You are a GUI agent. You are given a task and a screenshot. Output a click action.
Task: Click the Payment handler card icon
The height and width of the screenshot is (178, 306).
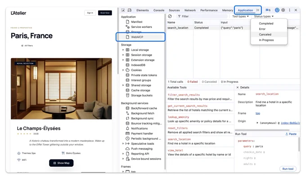click(127, 133)
